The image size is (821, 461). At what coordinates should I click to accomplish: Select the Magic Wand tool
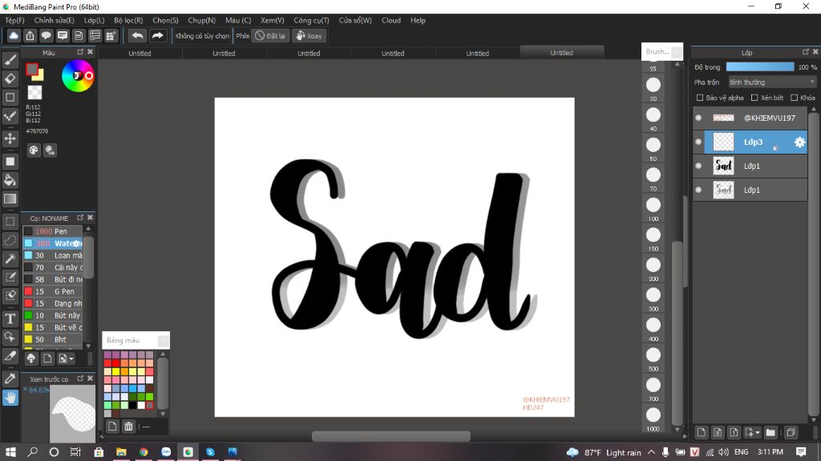pyautogui.click(x=10, y=259)
